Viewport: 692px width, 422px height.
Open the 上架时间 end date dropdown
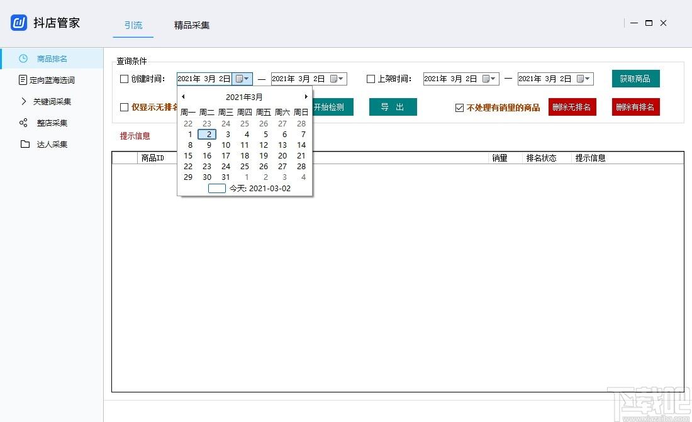[x=583, y=79]
